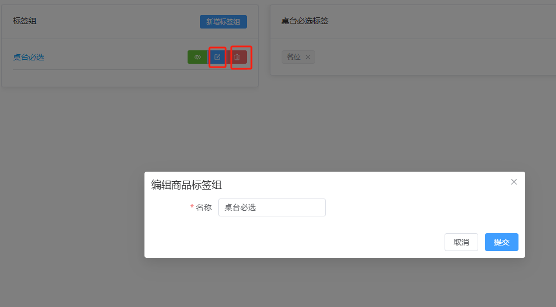Image resolution: width=556 pixels, height=307 pixels.
Task: Click the 桌台必选标签 panel heading
Action: coord(305,21)
